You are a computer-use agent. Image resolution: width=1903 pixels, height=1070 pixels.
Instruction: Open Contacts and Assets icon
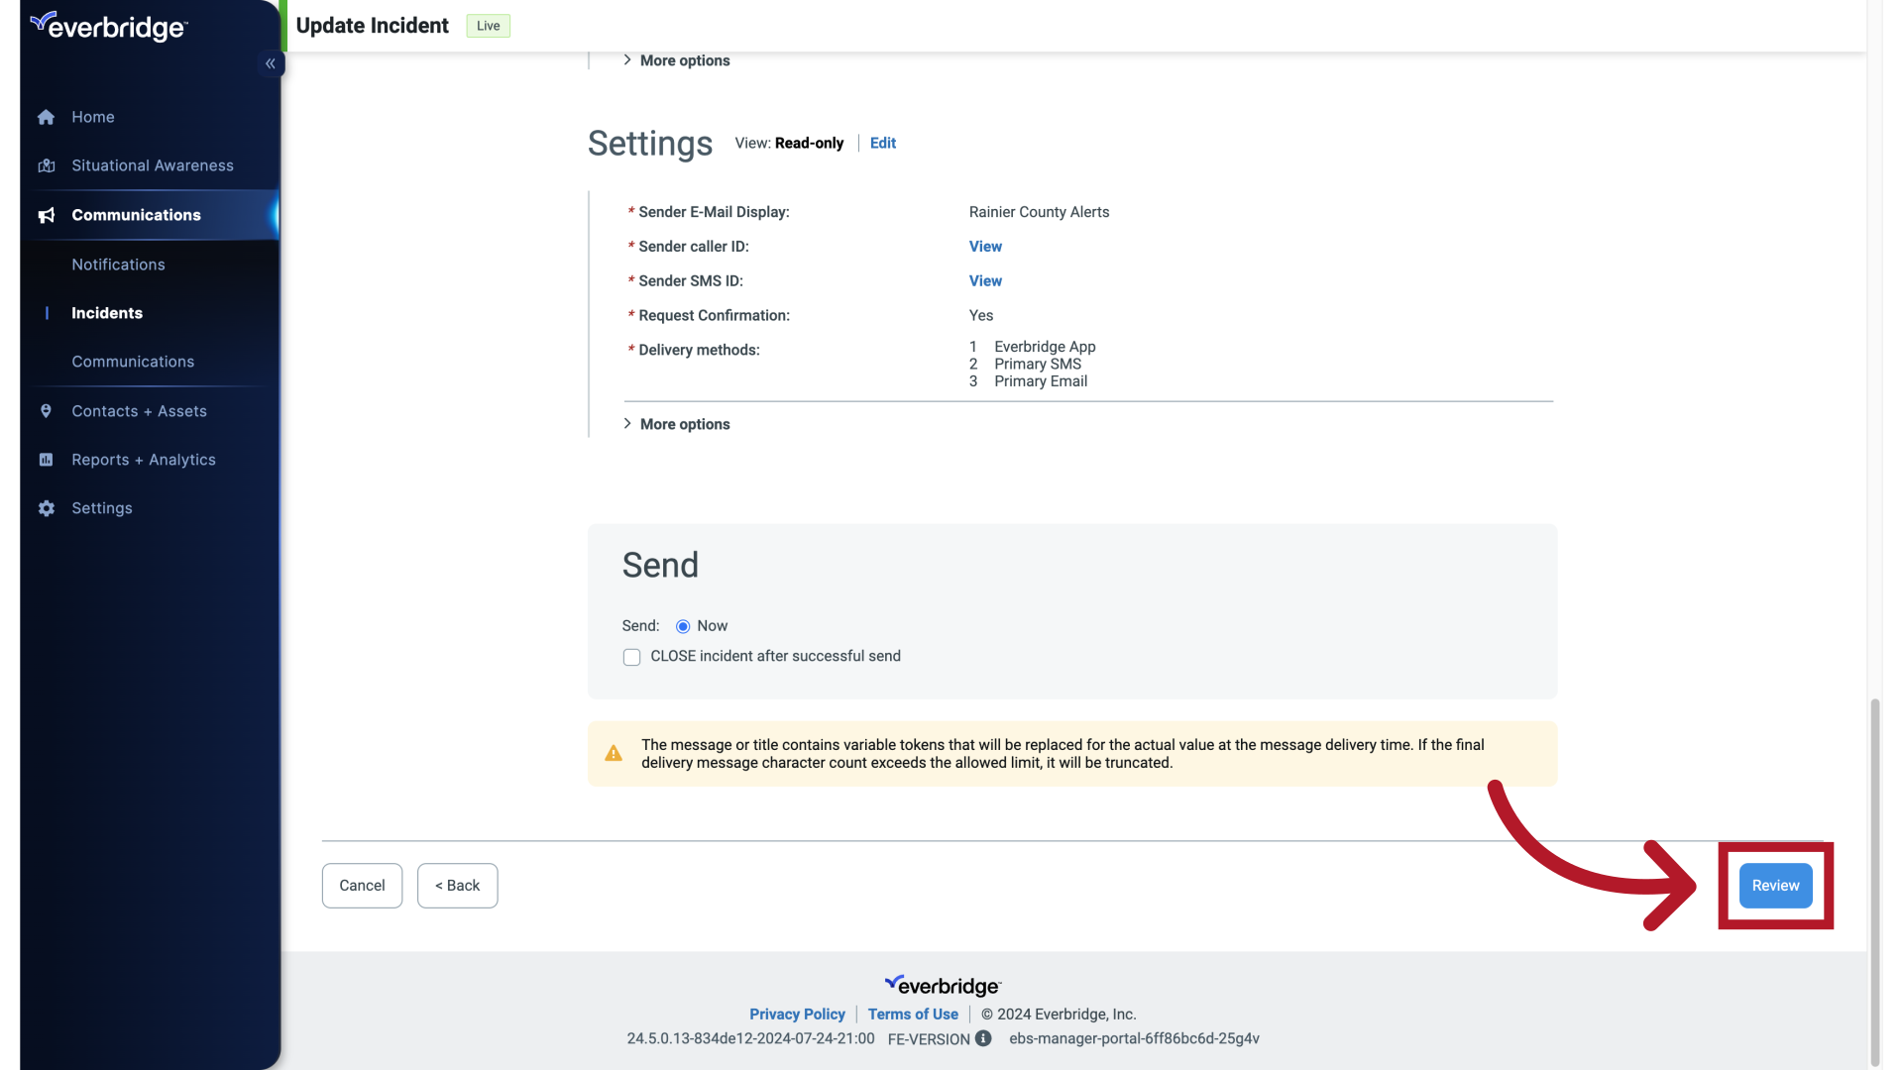click(45, 411)
